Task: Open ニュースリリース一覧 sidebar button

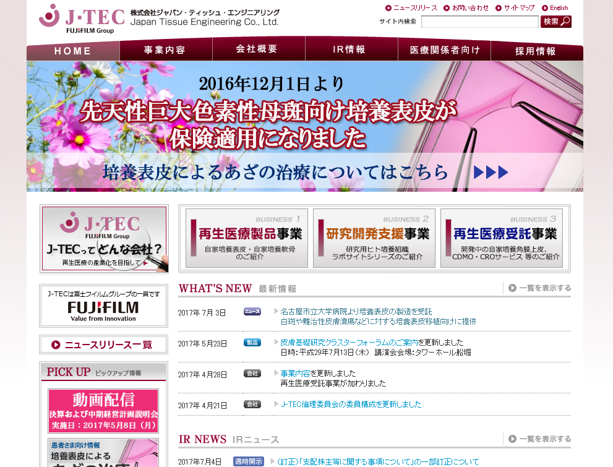Action: point(103,345)
